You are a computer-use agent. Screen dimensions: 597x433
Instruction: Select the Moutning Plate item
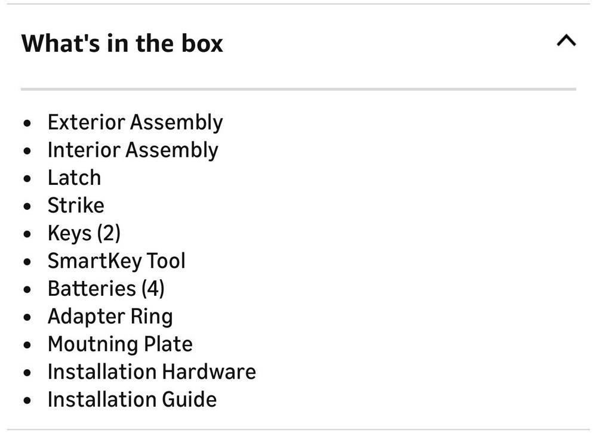[120, 344]
